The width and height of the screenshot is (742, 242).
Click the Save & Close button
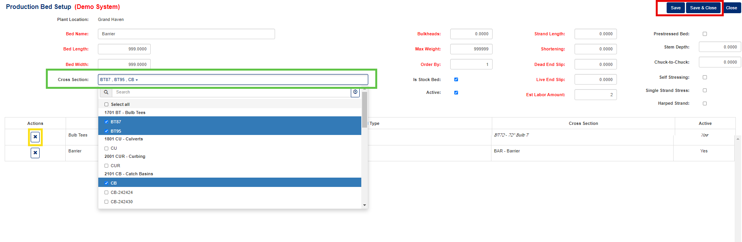703,8
